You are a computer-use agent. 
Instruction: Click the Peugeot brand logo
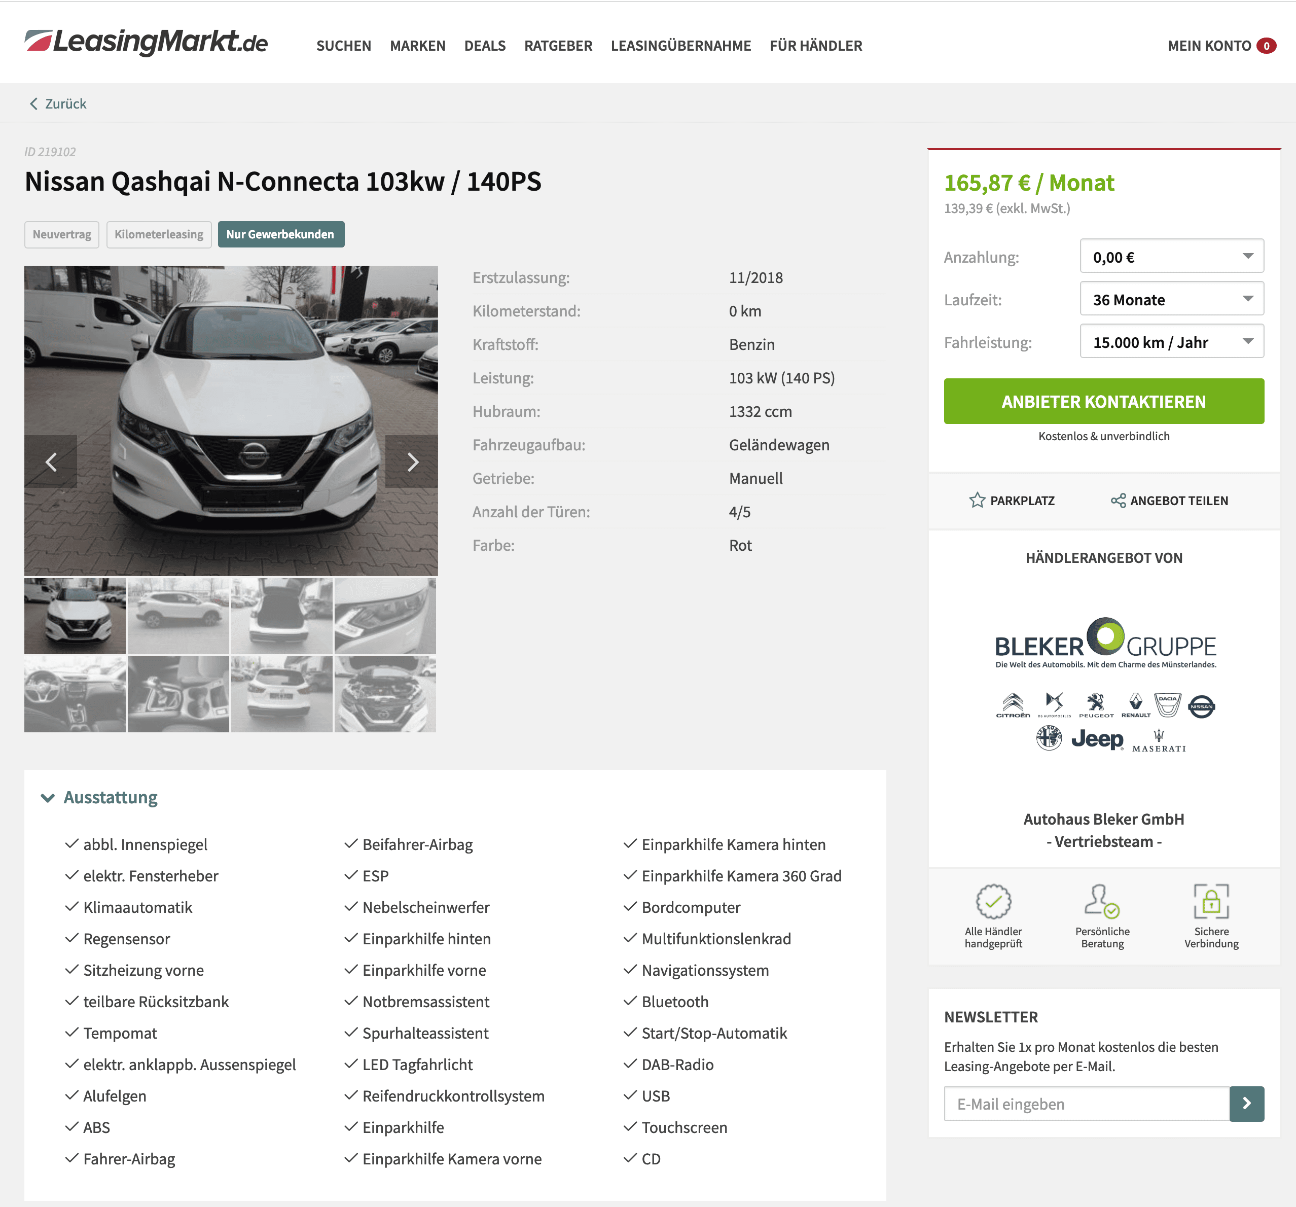[1096, 705]
